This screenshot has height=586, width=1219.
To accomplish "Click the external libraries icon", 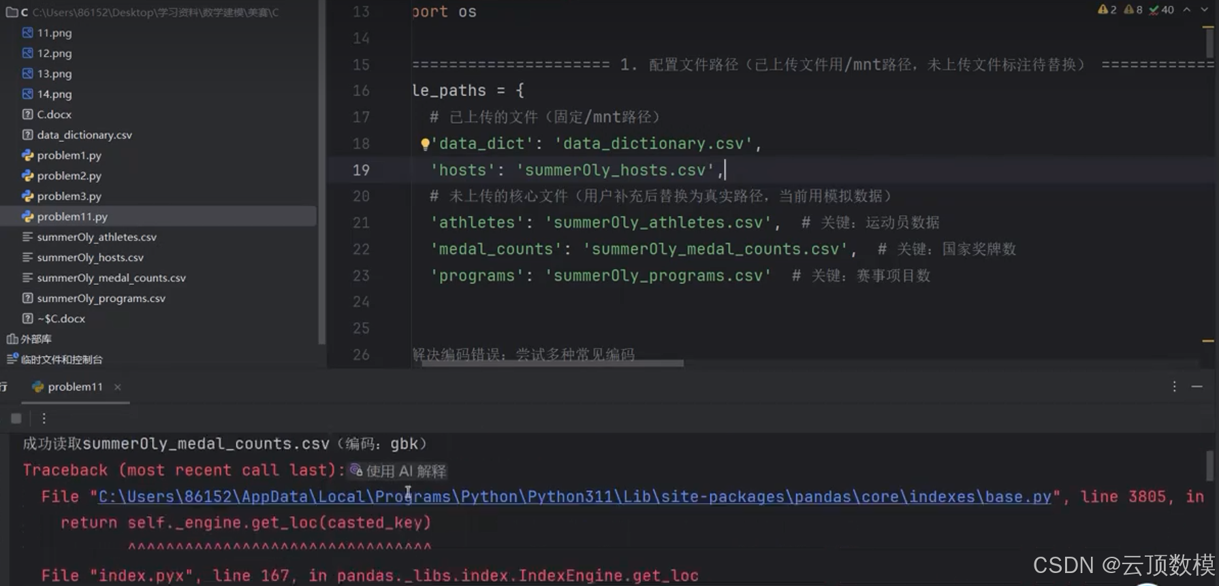I will click(12, 339).
